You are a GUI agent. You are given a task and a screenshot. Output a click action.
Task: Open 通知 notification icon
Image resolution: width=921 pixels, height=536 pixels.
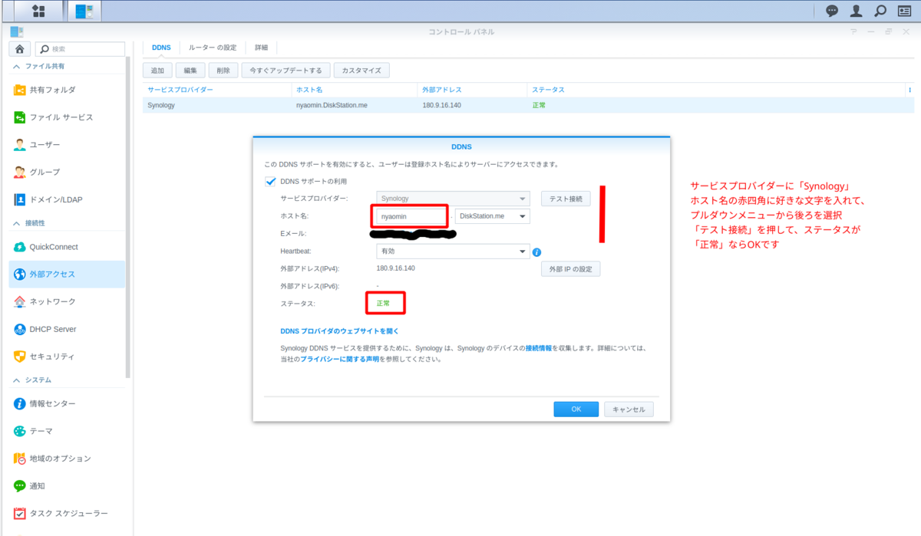20,485
